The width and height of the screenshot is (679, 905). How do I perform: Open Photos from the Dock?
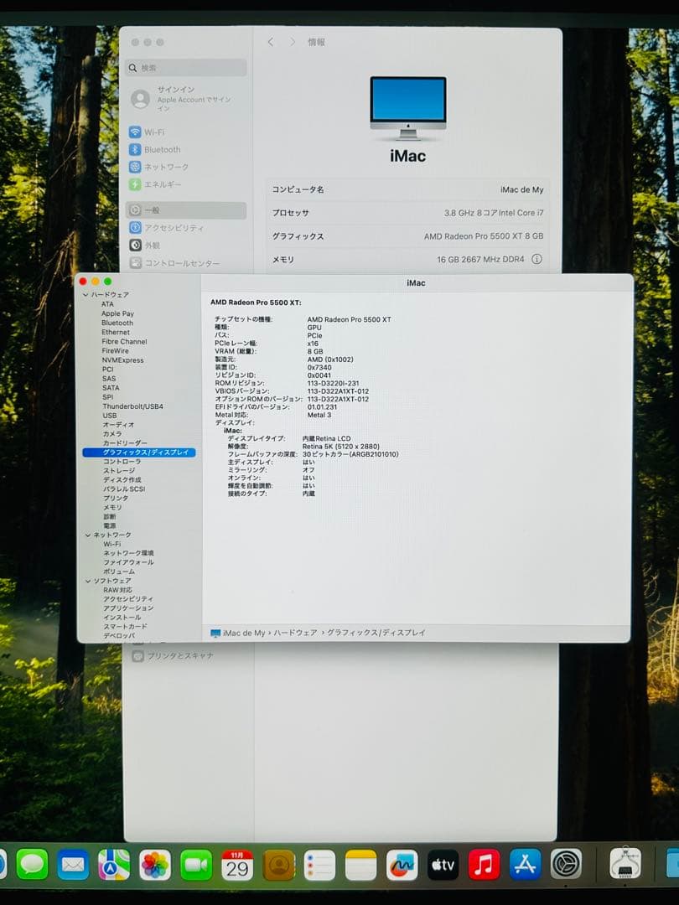pyautogui.click(x=155, y=863)
